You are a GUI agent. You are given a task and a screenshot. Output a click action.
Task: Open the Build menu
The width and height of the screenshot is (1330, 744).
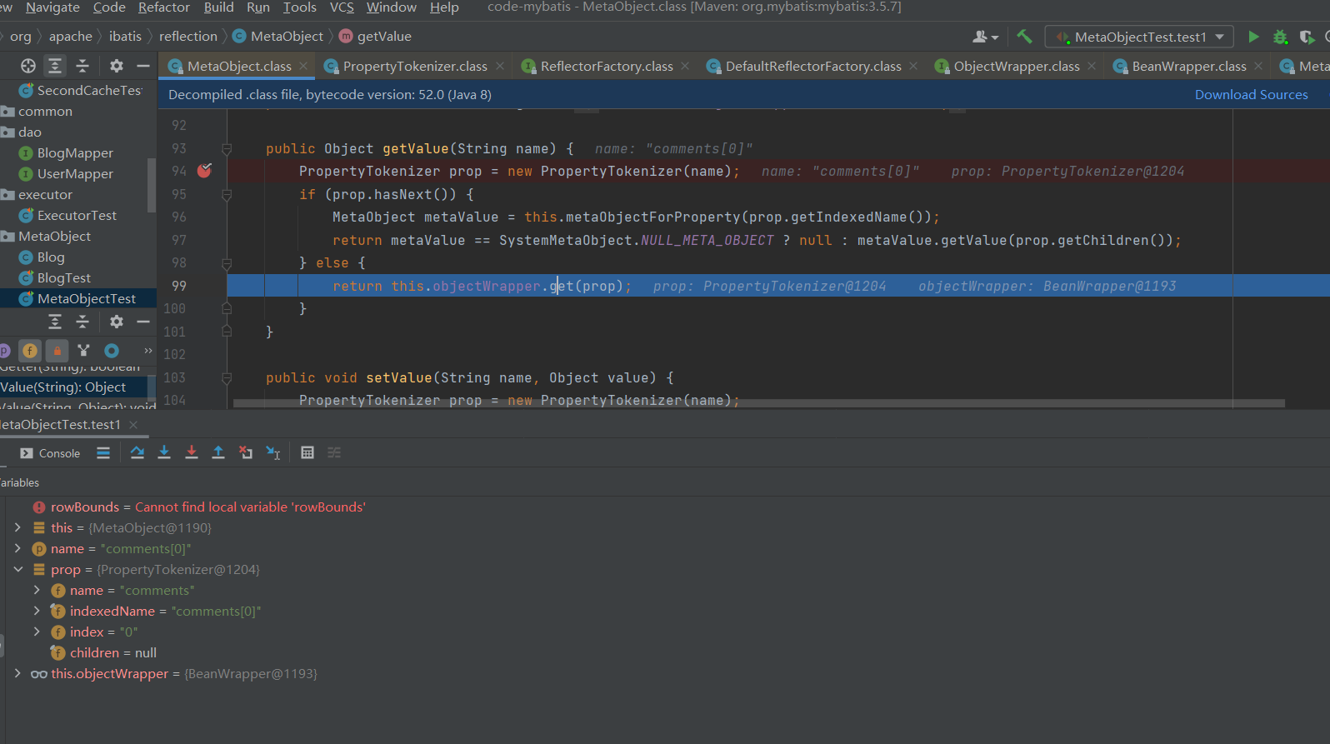[218, 7]
